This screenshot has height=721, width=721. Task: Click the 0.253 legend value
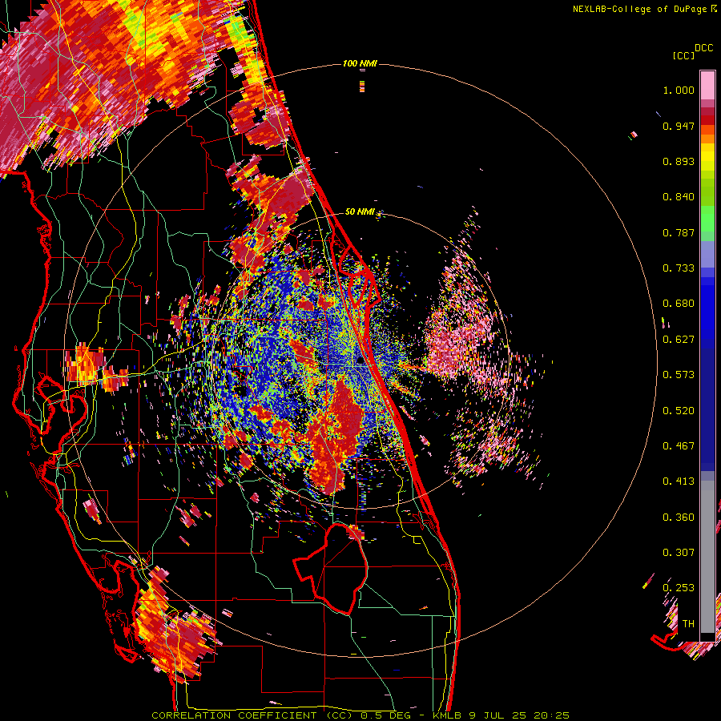[679, 588]
